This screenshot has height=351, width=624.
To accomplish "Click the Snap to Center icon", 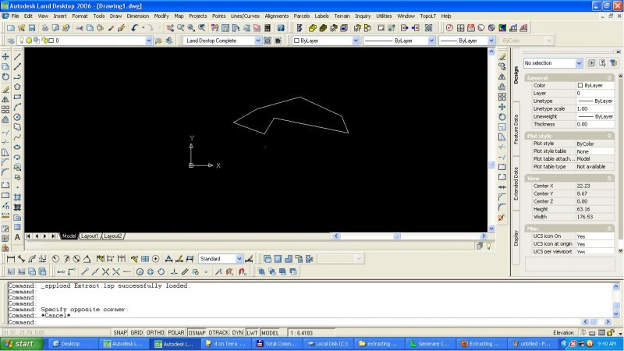I will click(x=140, y=271).
